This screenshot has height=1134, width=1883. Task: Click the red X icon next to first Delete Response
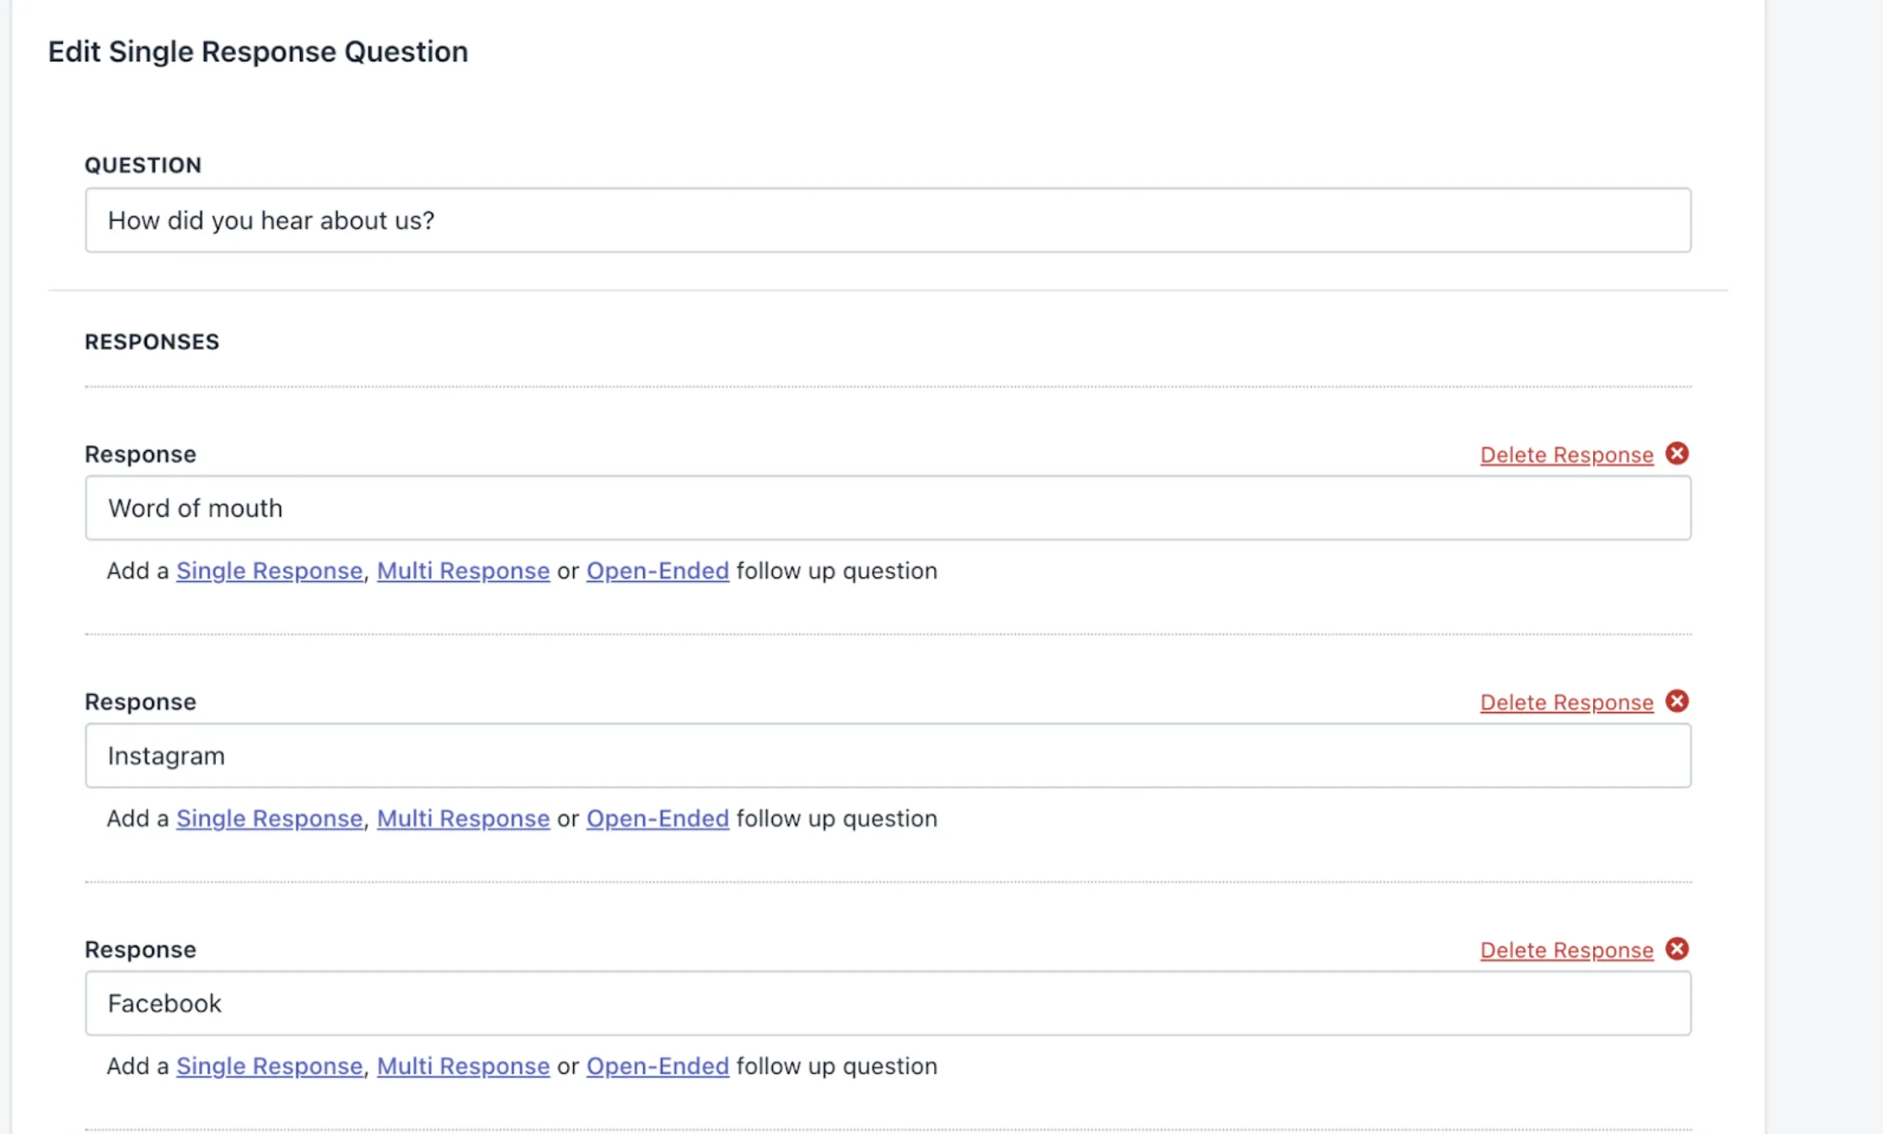click(x=1677, y=454)
